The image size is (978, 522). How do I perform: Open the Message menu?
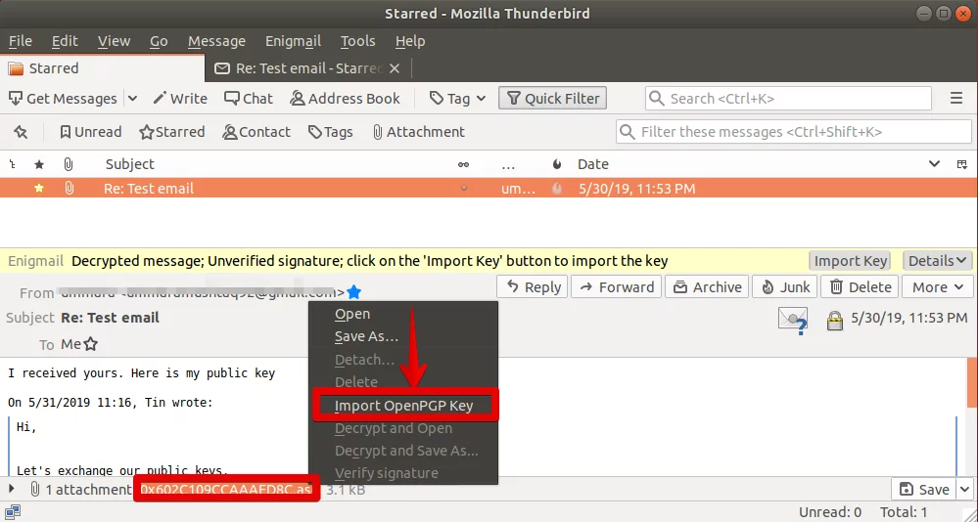[x=216, y=41]
